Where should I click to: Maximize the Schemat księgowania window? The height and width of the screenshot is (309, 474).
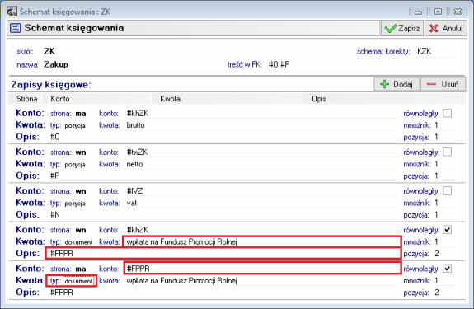pyautogui.click(x=438, y=12)
